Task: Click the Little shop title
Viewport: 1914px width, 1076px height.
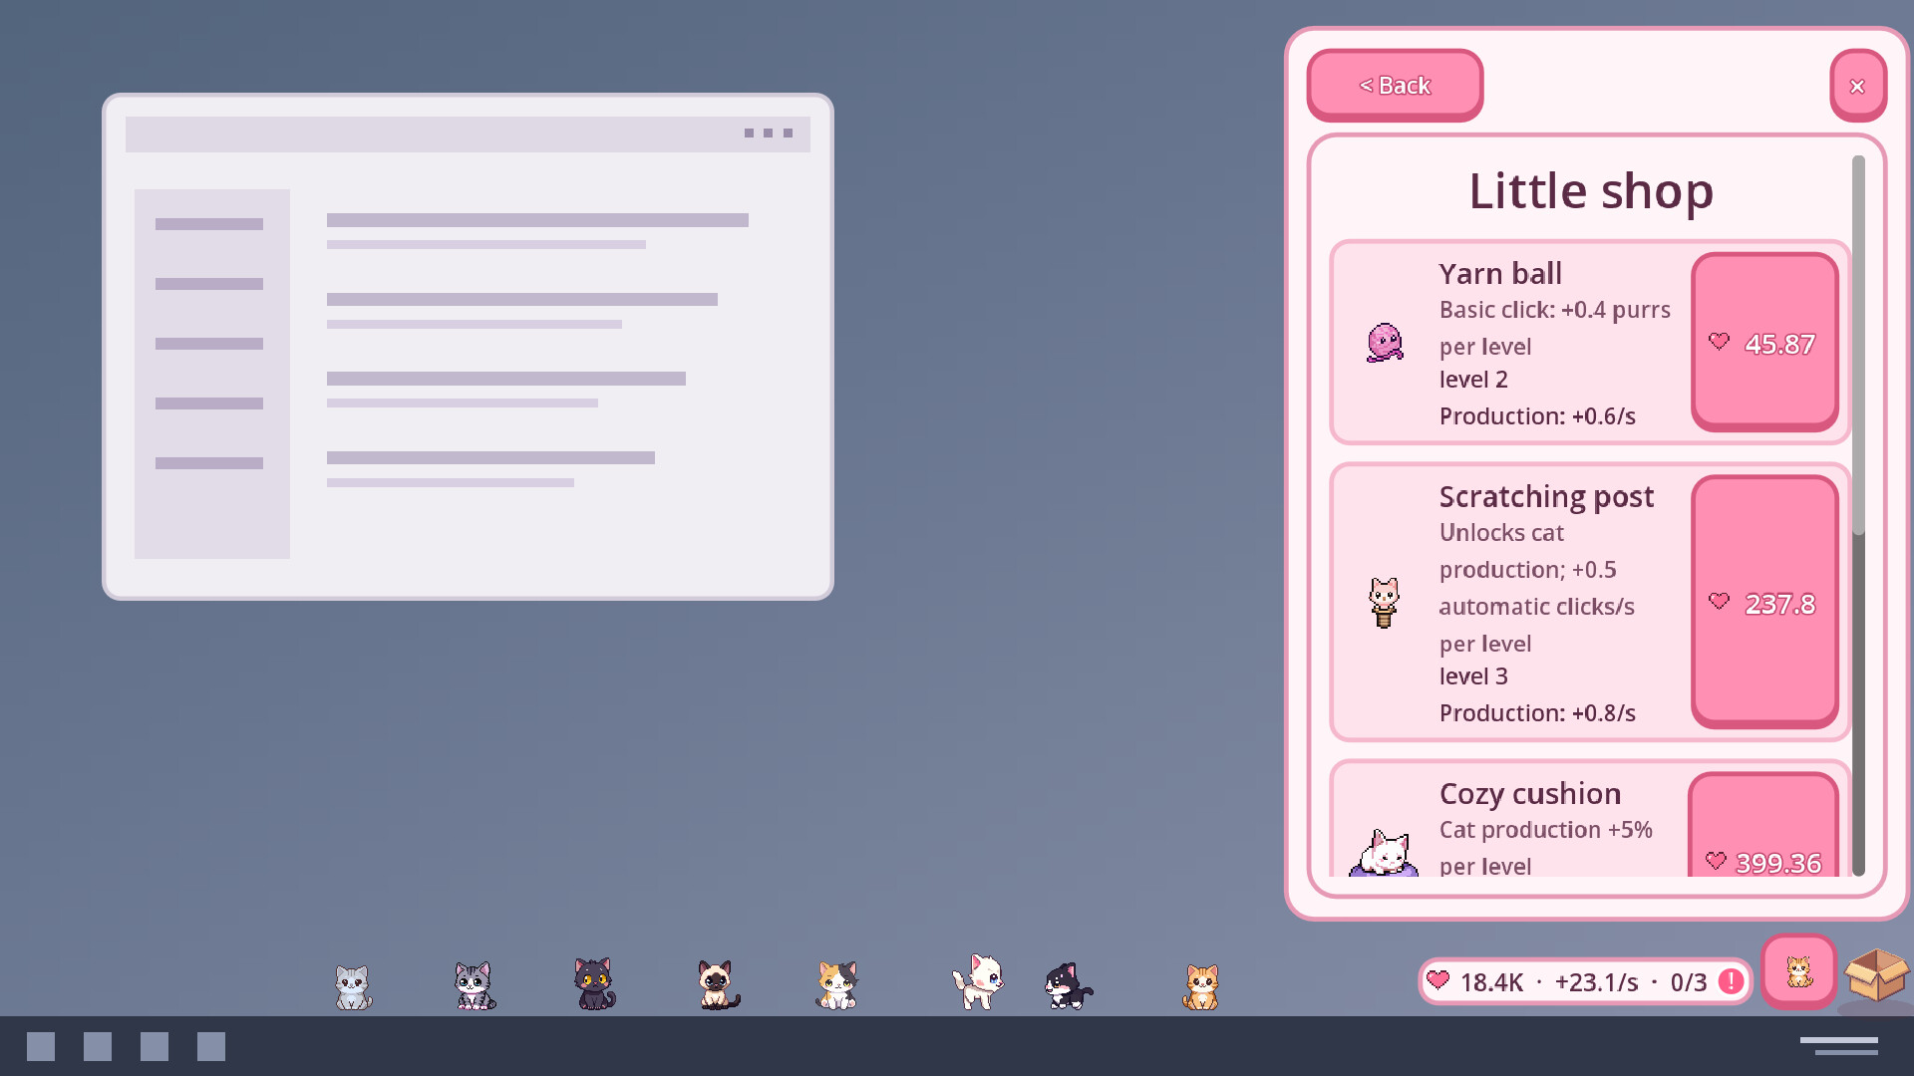Action: pyautogui.click(x=1591, y=191)
